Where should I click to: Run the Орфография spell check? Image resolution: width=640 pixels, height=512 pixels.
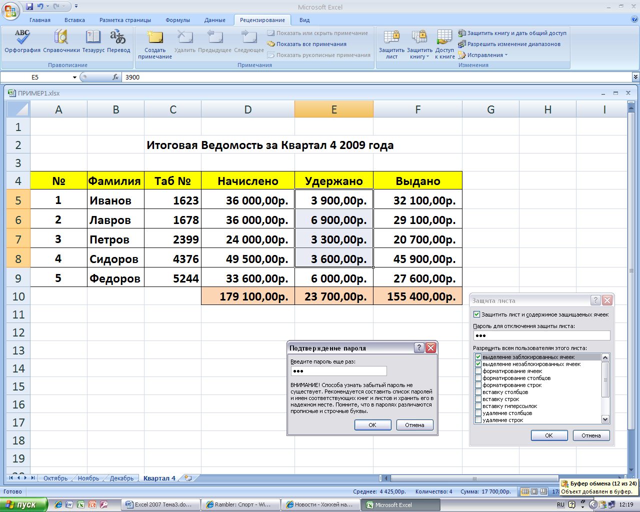pos(22,41)
